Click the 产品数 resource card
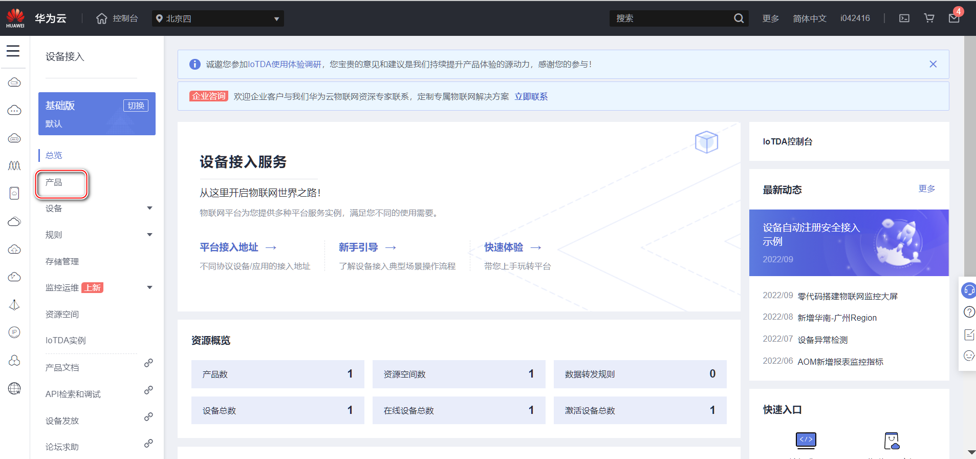976x459 pixels. click(278, 374)
